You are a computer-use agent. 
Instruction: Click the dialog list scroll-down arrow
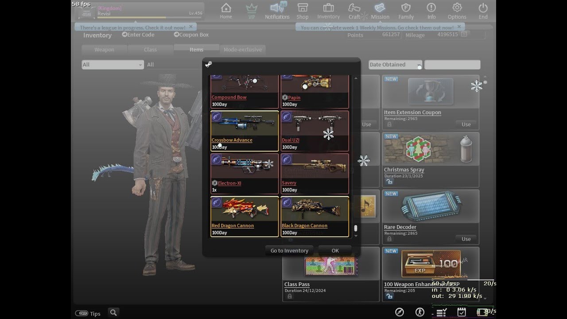[355, 236]
